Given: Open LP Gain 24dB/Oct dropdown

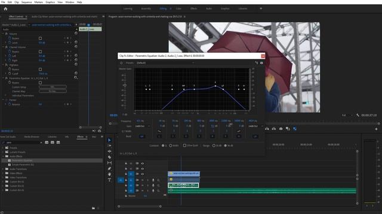Looking at the screenshot, I should 255,126.
